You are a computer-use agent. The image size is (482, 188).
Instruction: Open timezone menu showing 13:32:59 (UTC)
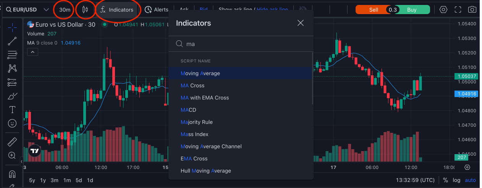(x=415, y=180)
